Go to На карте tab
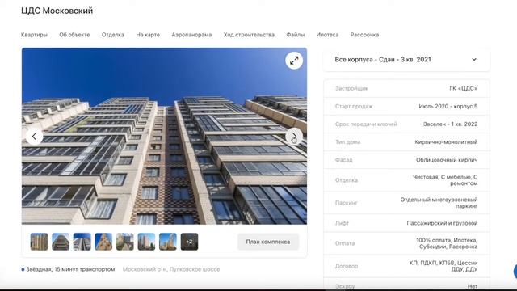The width and height of the screenshot is (517, 291). pos(148,35)
